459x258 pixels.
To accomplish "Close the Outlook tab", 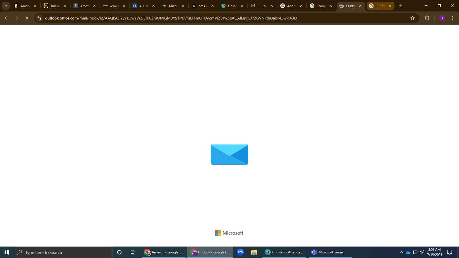I will [x=360, y=6].
